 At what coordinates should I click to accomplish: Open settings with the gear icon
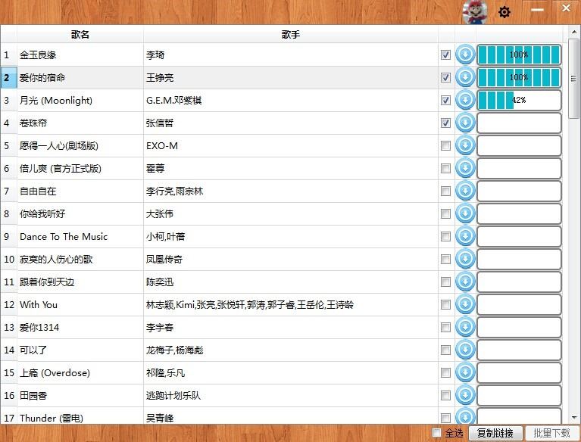point(504,12)
